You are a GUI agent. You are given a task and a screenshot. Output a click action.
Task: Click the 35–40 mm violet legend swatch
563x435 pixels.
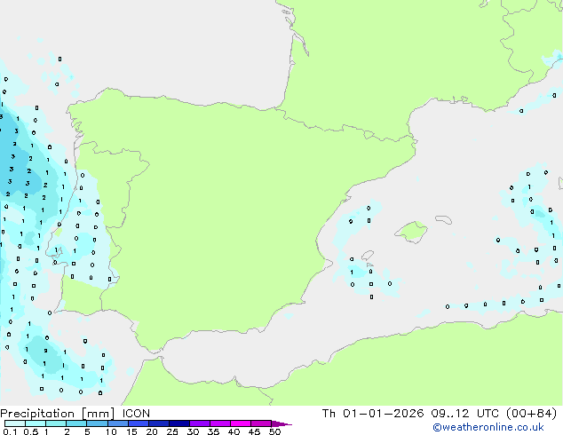(x=220, y=423)
